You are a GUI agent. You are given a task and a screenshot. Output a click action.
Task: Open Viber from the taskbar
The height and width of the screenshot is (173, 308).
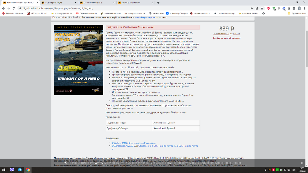12,170
